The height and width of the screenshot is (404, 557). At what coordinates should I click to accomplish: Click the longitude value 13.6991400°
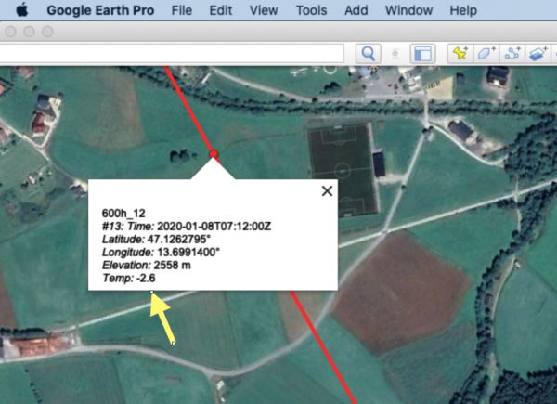(188, 252)
